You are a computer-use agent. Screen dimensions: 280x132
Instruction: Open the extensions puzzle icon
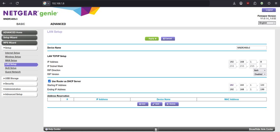pyautogui.click(x=255, y=3)
